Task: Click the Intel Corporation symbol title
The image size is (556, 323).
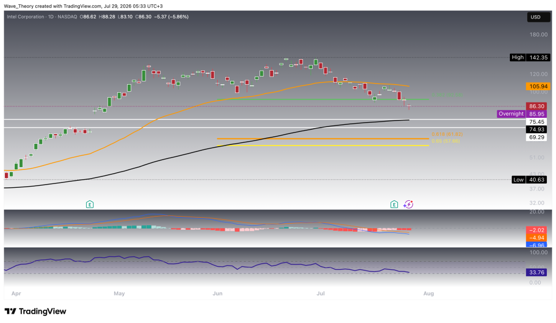Action: coord(26,17)
